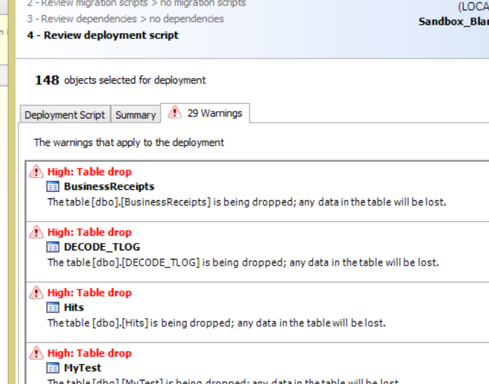
Task: Select the table icon next to BusinessReceipts
Action: [x=53, y=187]
